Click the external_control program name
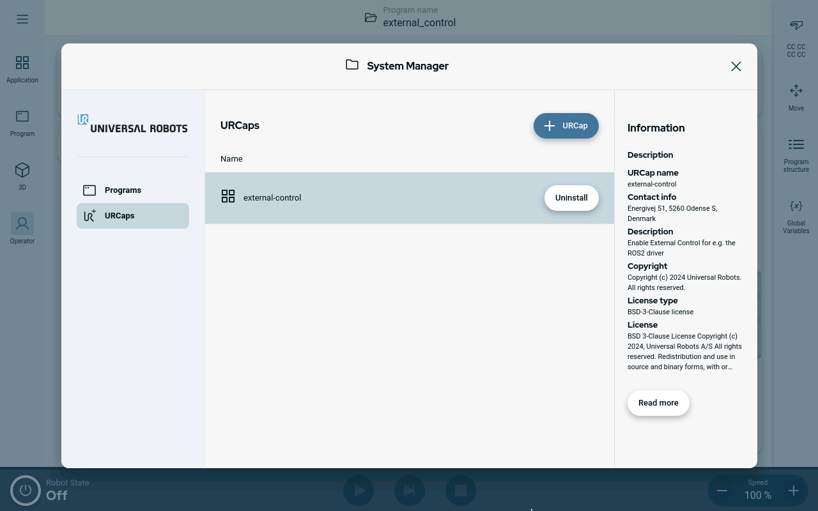818x511 pixels. pos(419,22)
